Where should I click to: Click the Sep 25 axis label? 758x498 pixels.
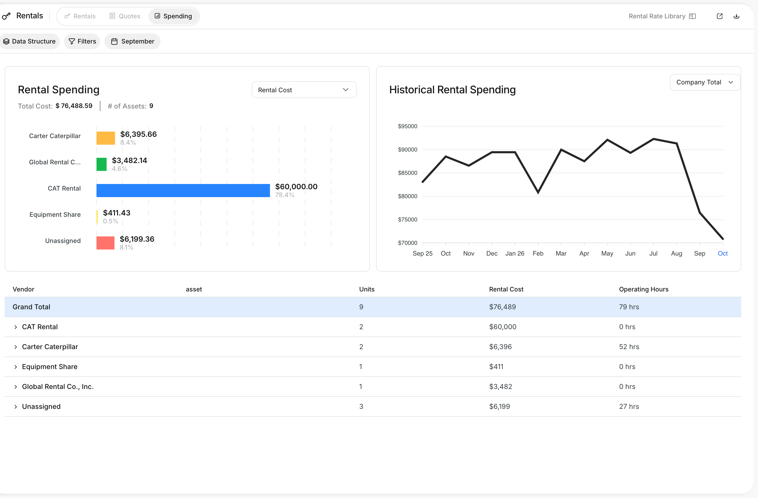(422, 253)
